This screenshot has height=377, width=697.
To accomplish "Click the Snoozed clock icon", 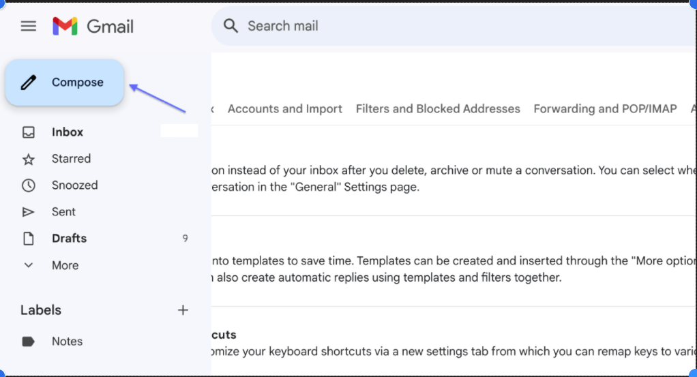I will point(29,185).
